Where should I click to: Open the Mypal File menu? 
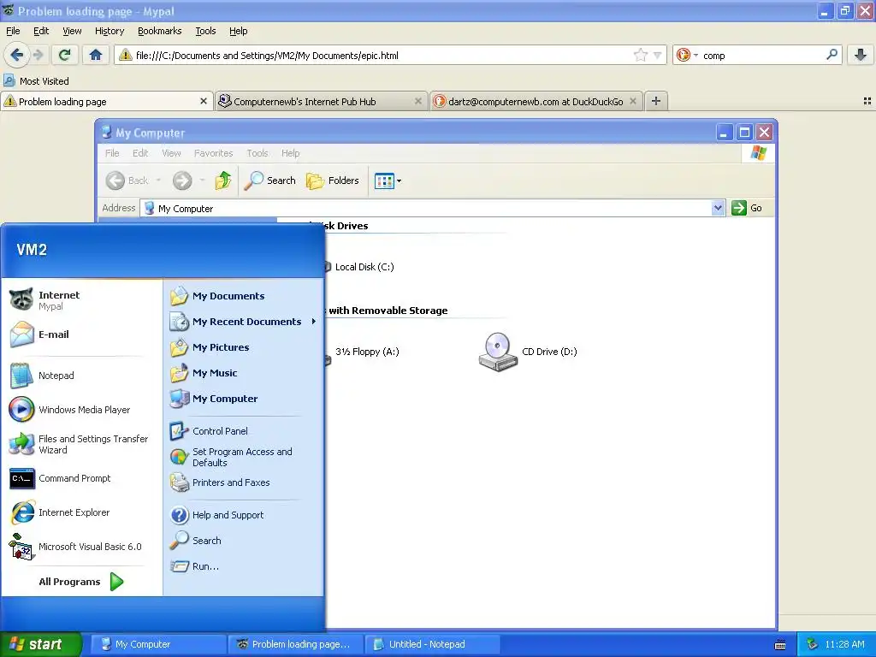(13, 31)
